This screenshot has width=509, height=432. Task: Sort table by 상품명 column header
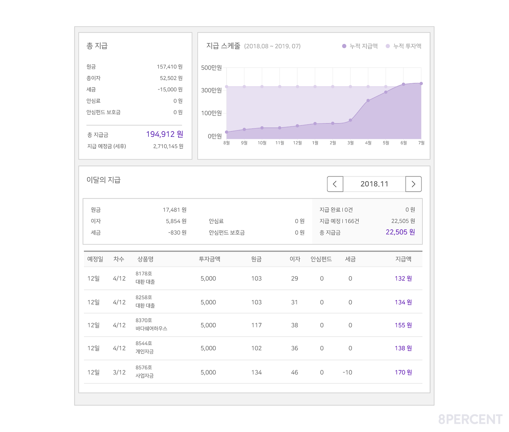pos(146,259)
